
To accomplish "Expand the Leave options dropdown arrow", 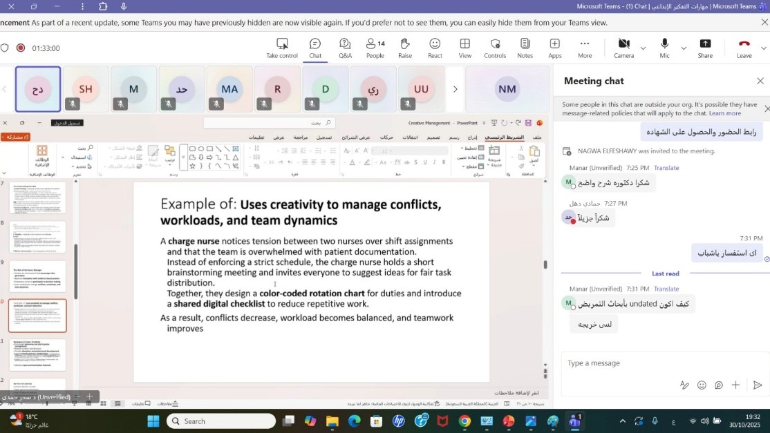I will 763,48.
